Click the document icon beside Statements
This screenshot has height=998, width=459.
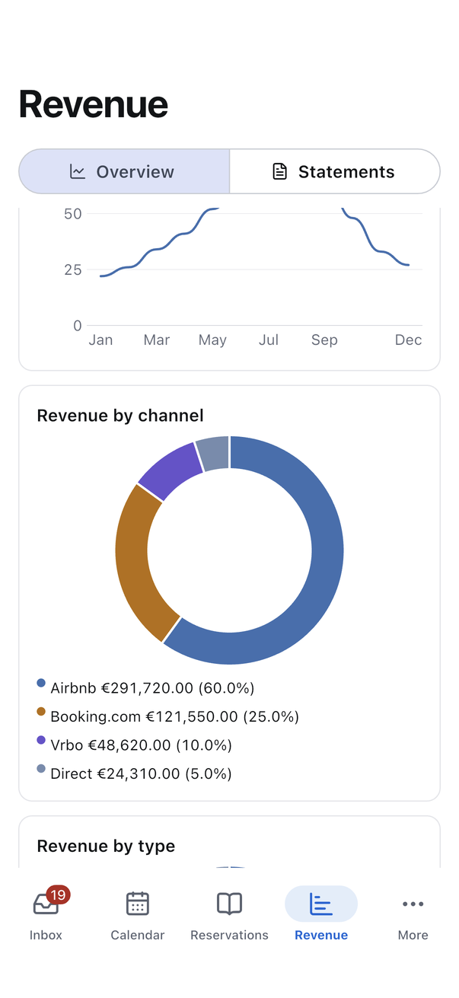tap(279, 171)
